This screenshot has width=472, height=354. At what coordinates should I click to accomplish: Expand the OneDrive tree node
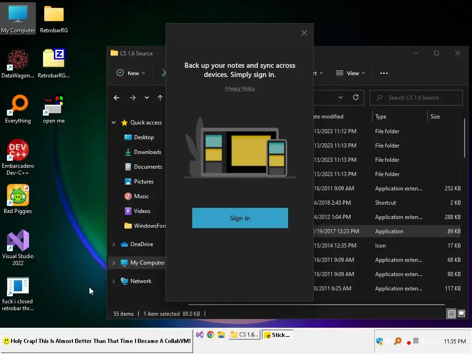pos(113,244)
